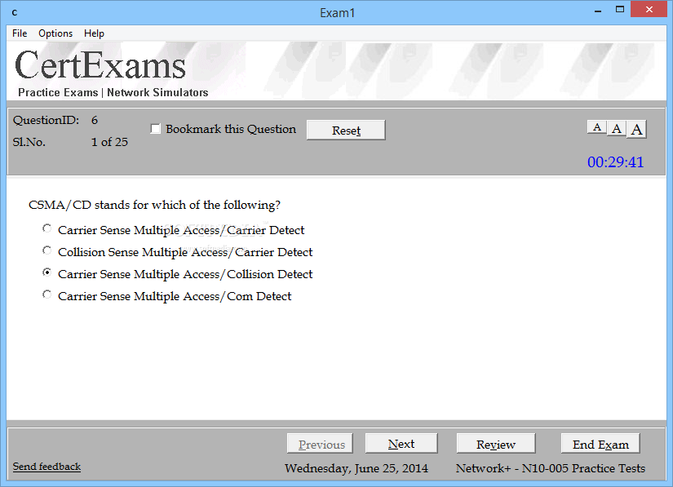
Task: Check Bookmark this Question box
Action: (x=155, y=129)
